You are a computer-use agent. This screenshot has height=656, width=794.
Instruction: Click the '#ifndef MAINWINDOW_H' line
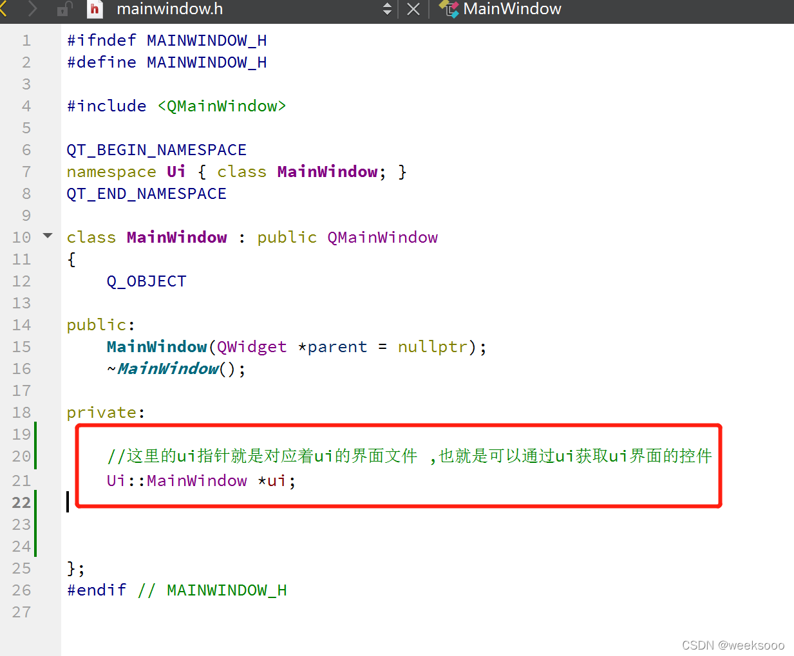[167, 41]
